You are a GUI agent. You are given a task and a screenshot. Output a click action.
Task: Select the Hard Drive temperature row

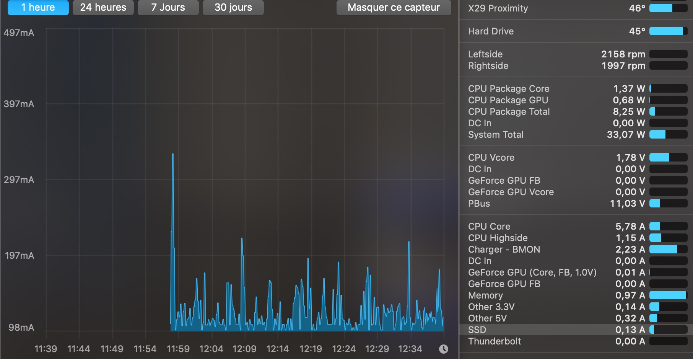(x=576, y=31)
